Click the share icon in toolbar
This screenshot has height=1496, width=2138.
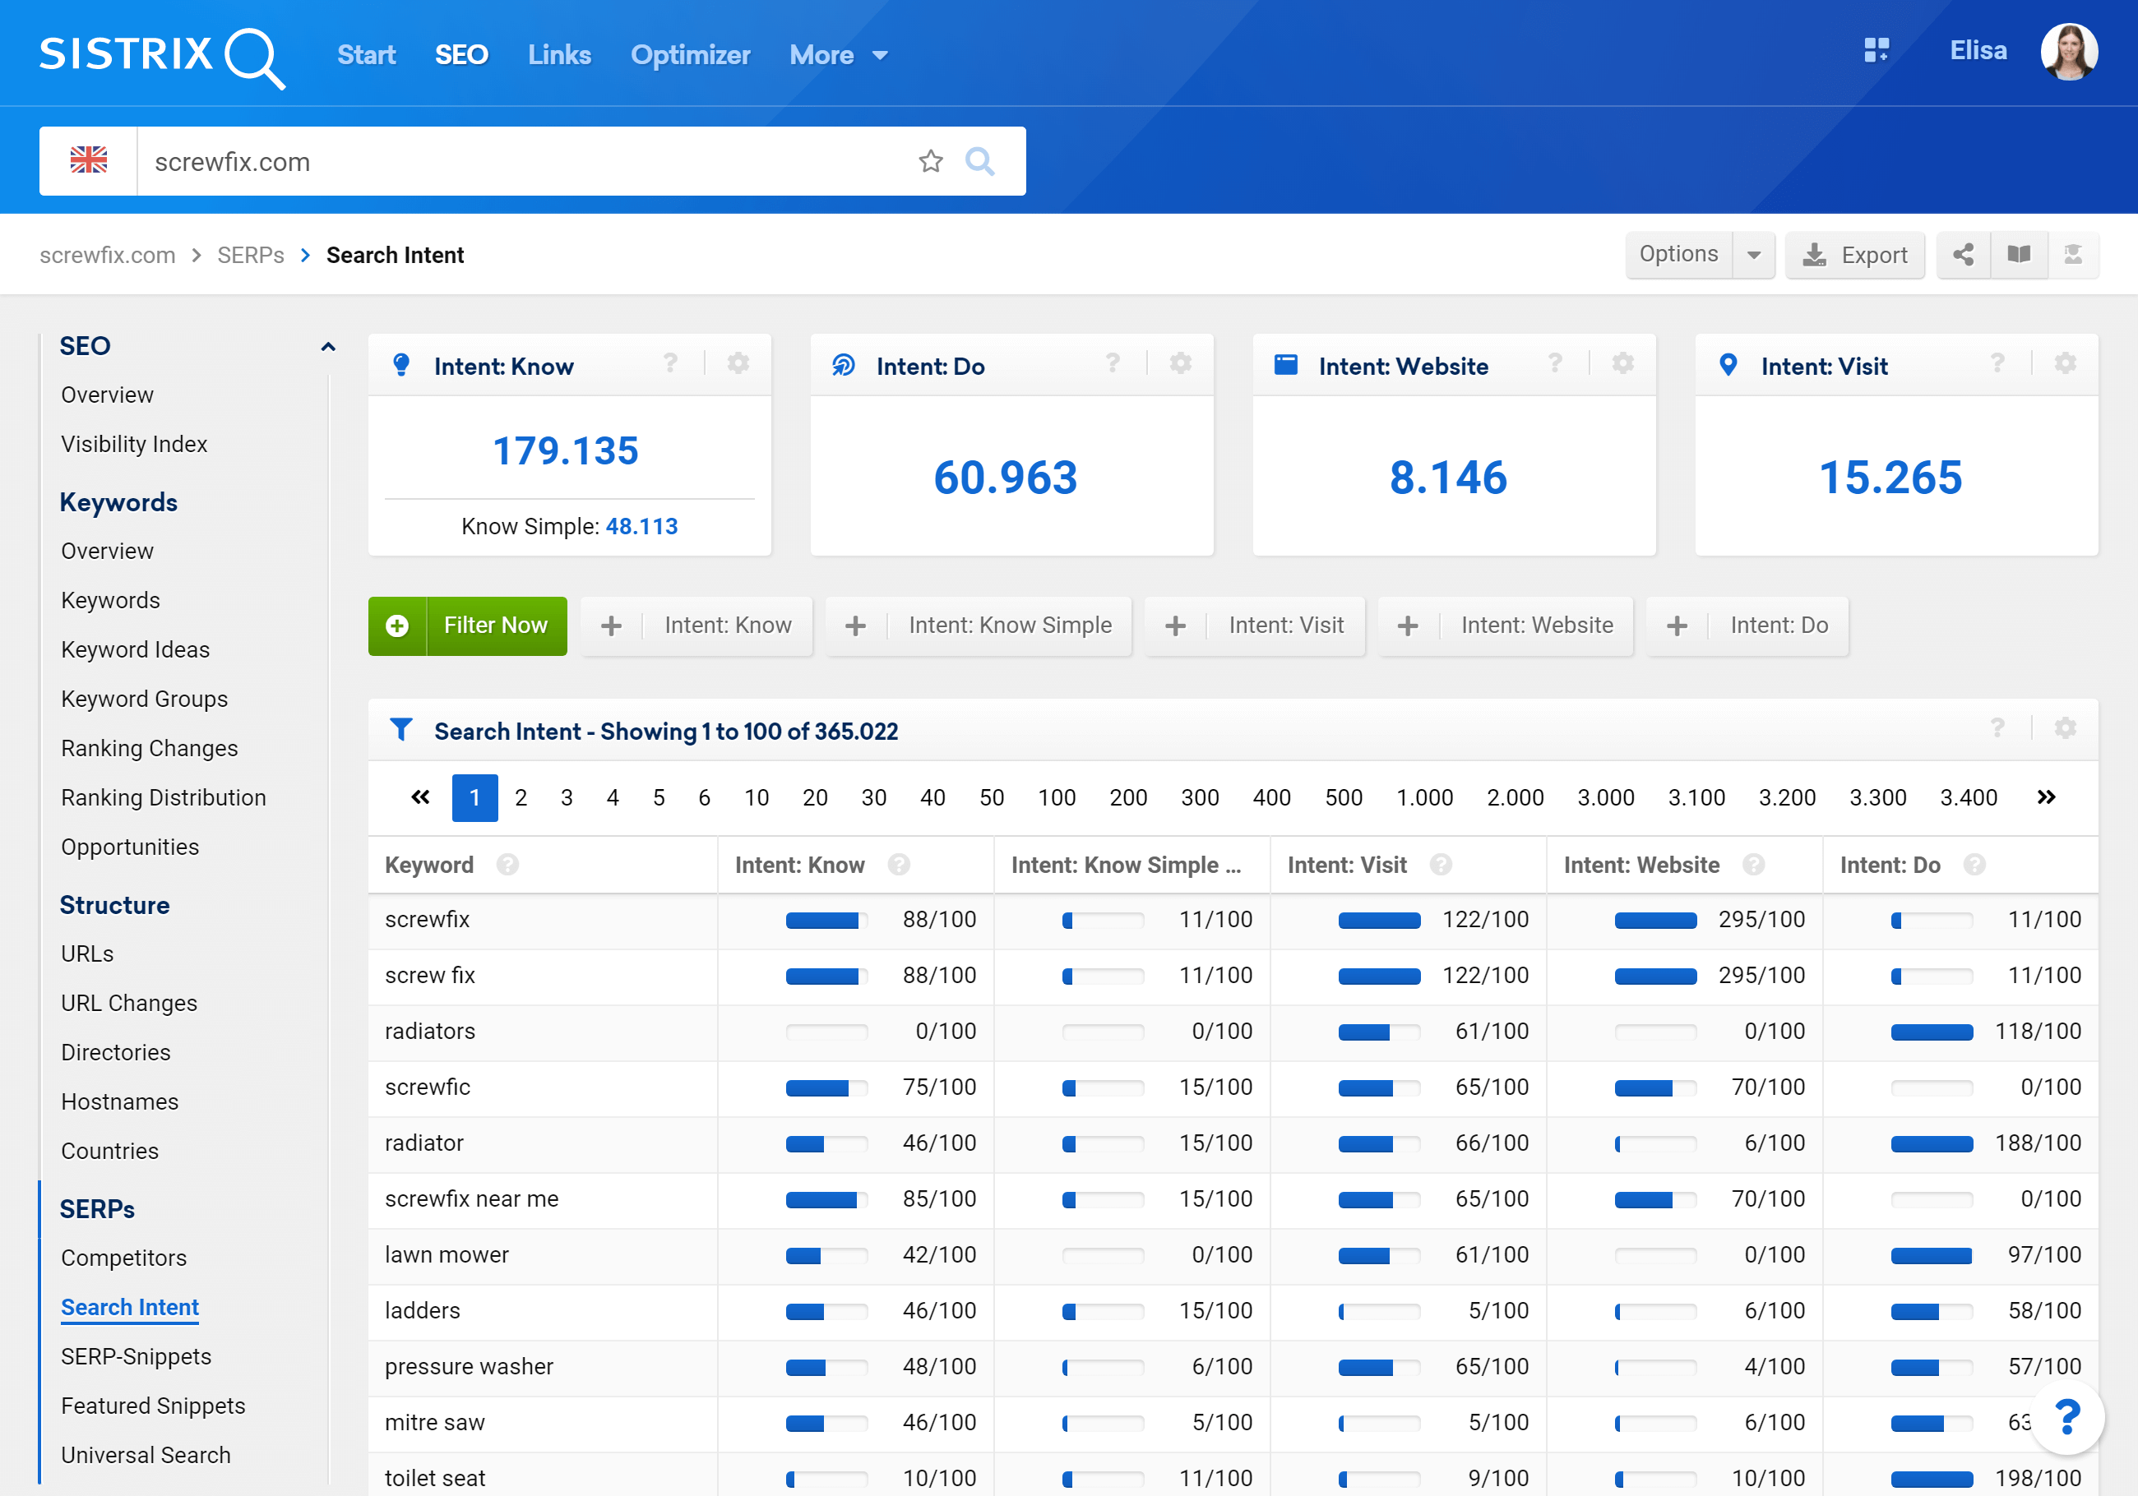(x=1963, y=254)
